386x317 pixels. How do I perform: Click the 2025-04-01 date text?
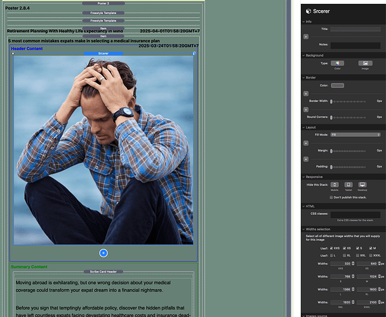coord(170,31)
